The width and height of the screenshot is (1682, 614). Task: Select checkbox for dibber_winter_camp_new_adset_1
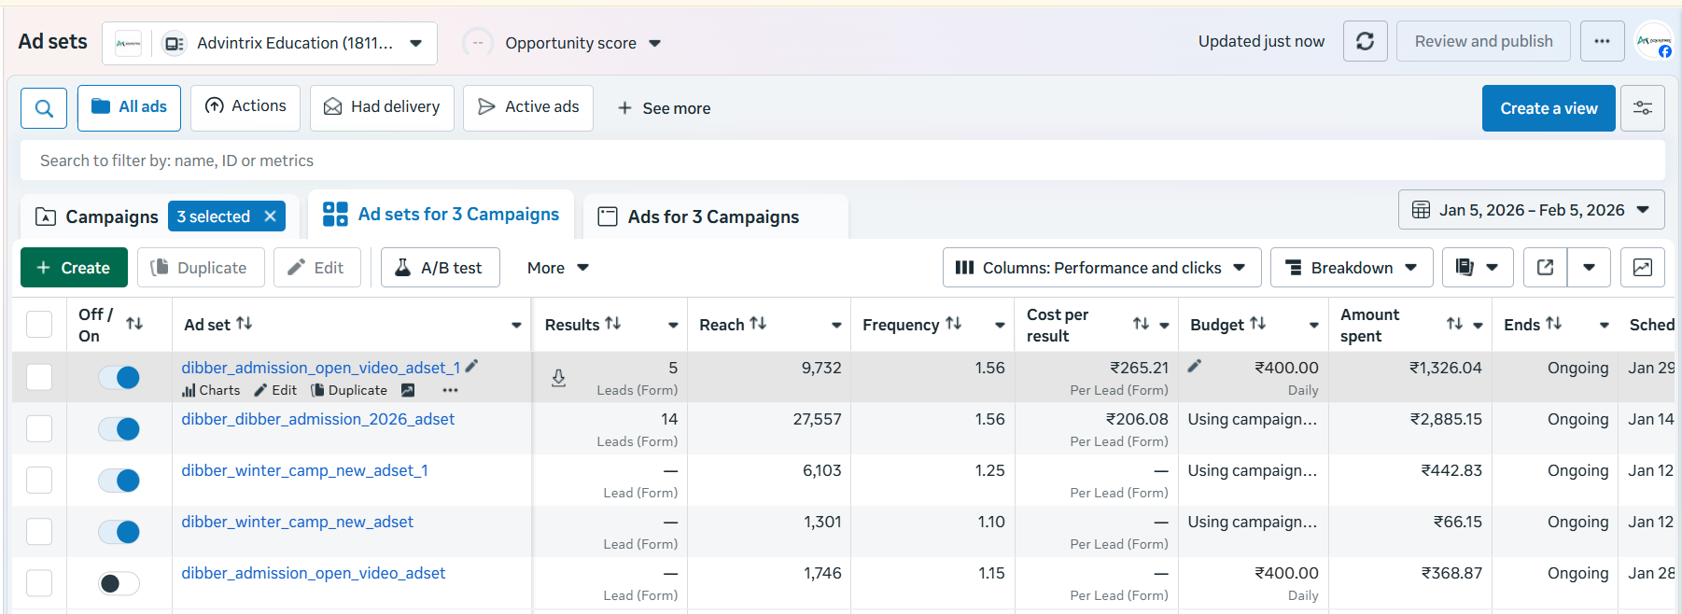pyautogui.click(x=39, y=480)
